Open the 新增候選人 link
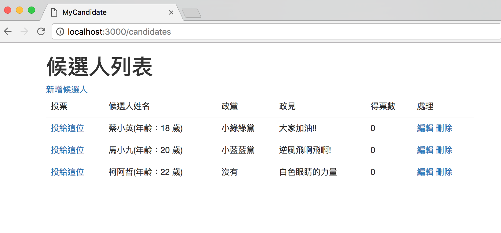The width and height of the screenshot is (501, 233). point(67,90)
